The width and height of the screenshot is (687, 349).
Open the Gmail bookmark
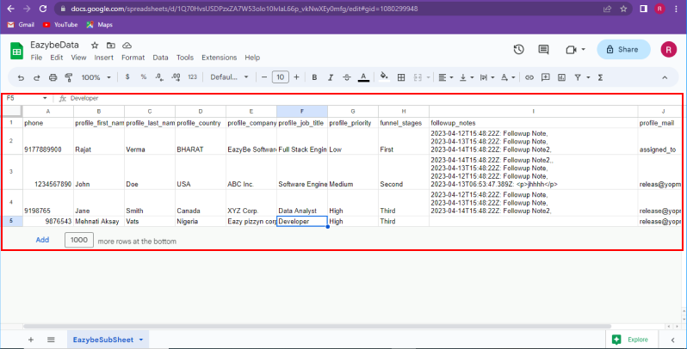pyautogui.click(x=21, y=24)
